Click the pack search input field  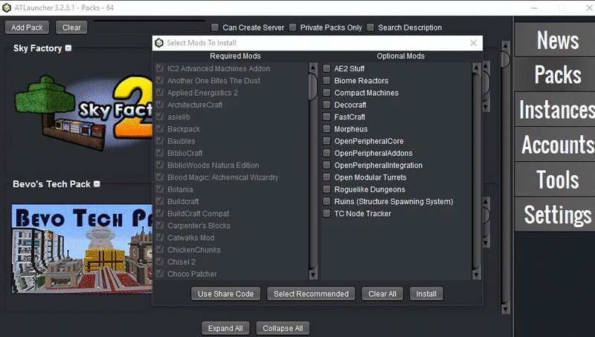(x=149, y=27)
